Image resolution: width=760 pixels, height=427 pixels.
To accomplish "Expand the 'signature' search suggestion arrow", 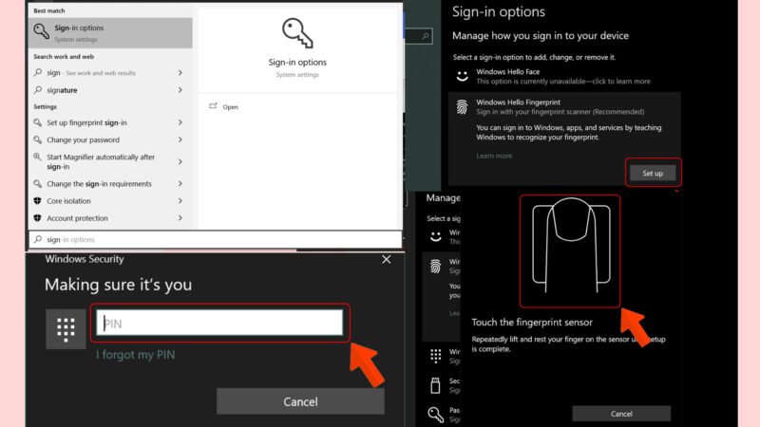I will click(180, 89).
